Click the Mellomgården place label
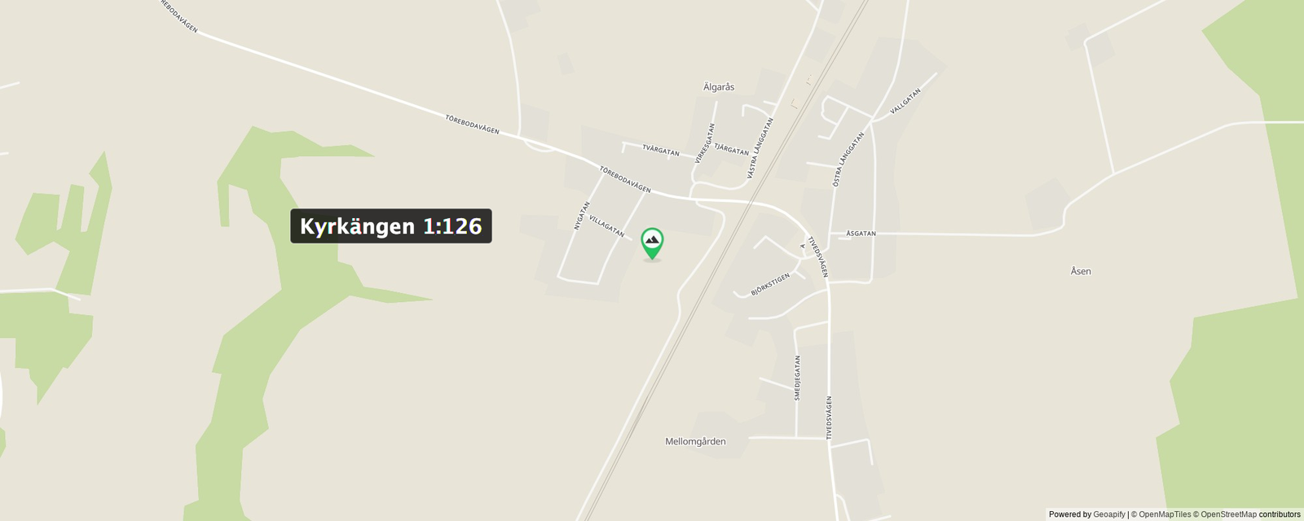The image size is (1304, 521). click(x=695, y=441)
